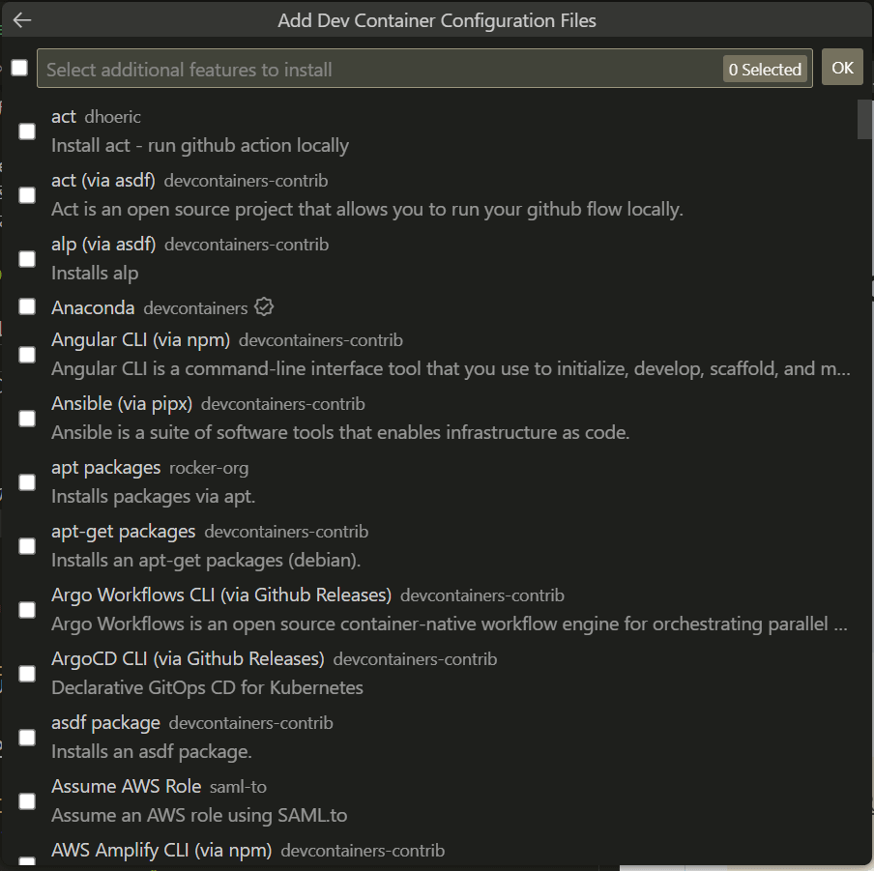Check the Assume AWS Role checkbox
This screenshot has width=874, height=871.
click(27, 801)
